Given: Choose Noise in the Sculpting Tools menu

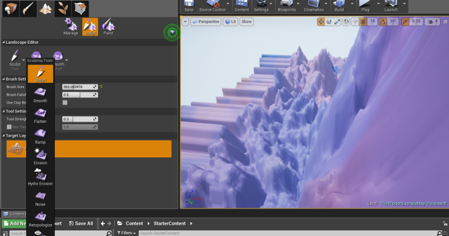Looking at the screenshot, I should click(40, 198).
